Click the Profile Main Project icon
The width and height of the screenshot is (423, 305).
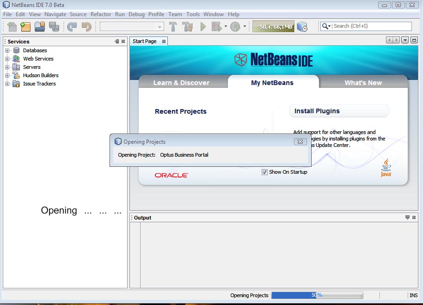click(235, 27)
